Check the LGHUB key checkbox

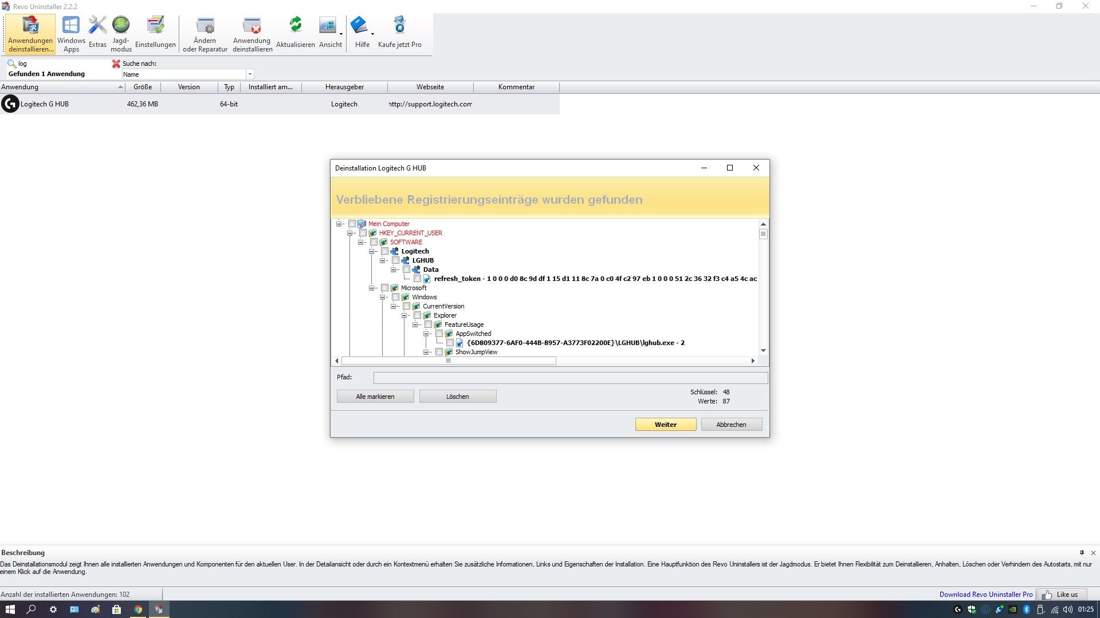(x=395, y=260)
